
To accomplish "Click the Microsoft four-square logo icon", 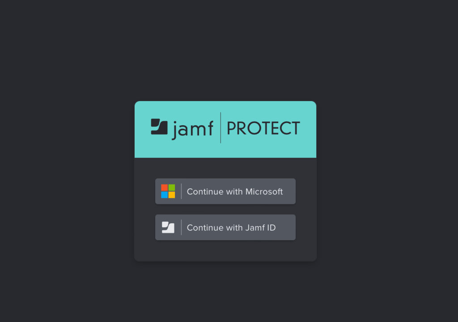I will tap(168, 191).
